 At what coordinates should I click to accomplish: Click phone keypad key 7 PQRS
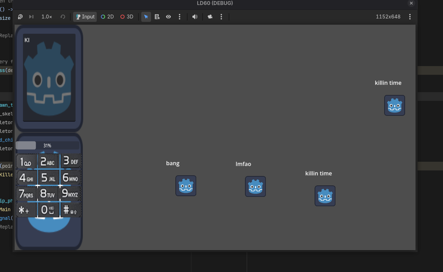pos(26,194)
